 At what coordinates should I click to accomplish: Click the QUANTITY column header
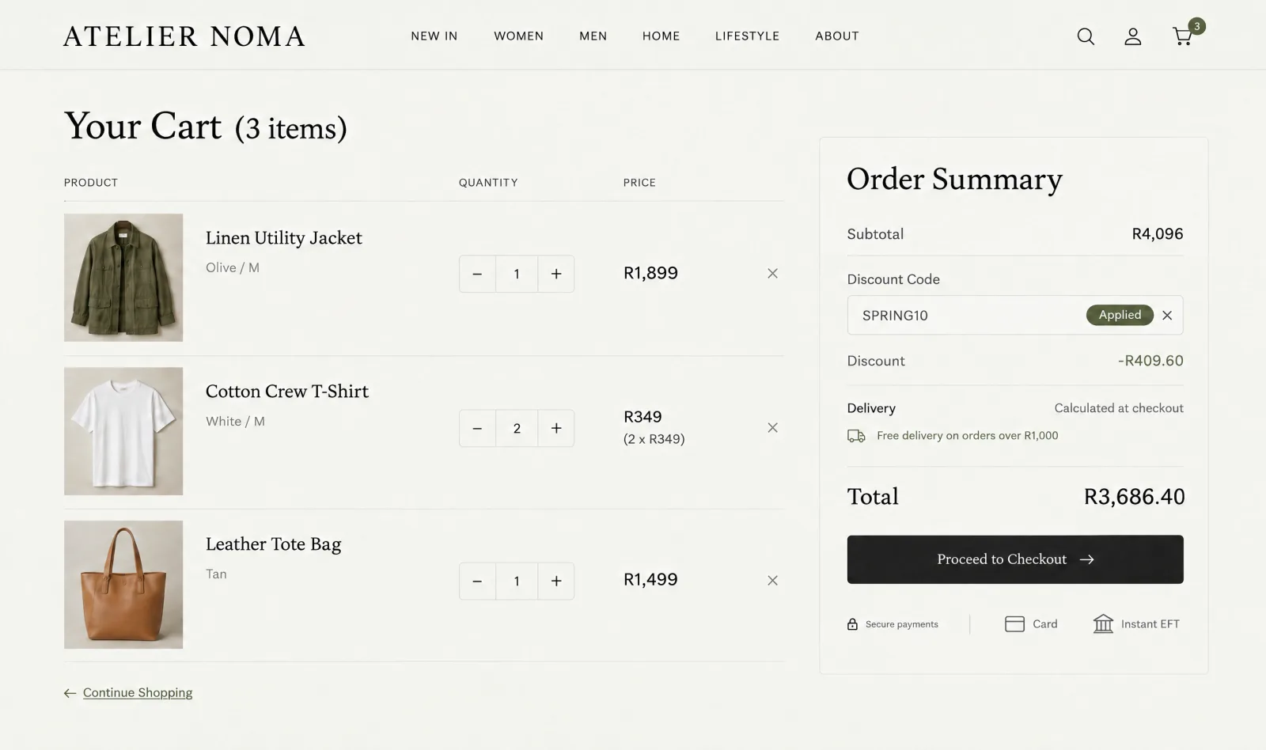pyautogui.click(x=488, y=183)
